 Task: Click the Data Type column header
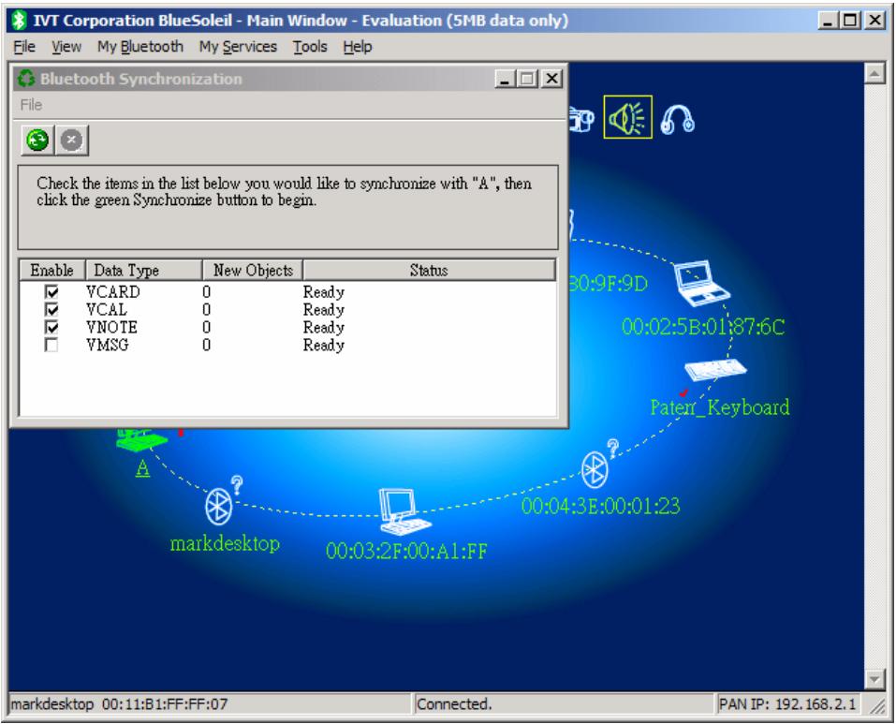coord(144,271)
